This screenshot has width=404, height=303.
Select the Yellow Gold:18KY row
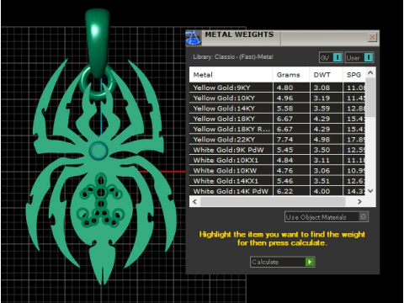(x=278, y=119)
